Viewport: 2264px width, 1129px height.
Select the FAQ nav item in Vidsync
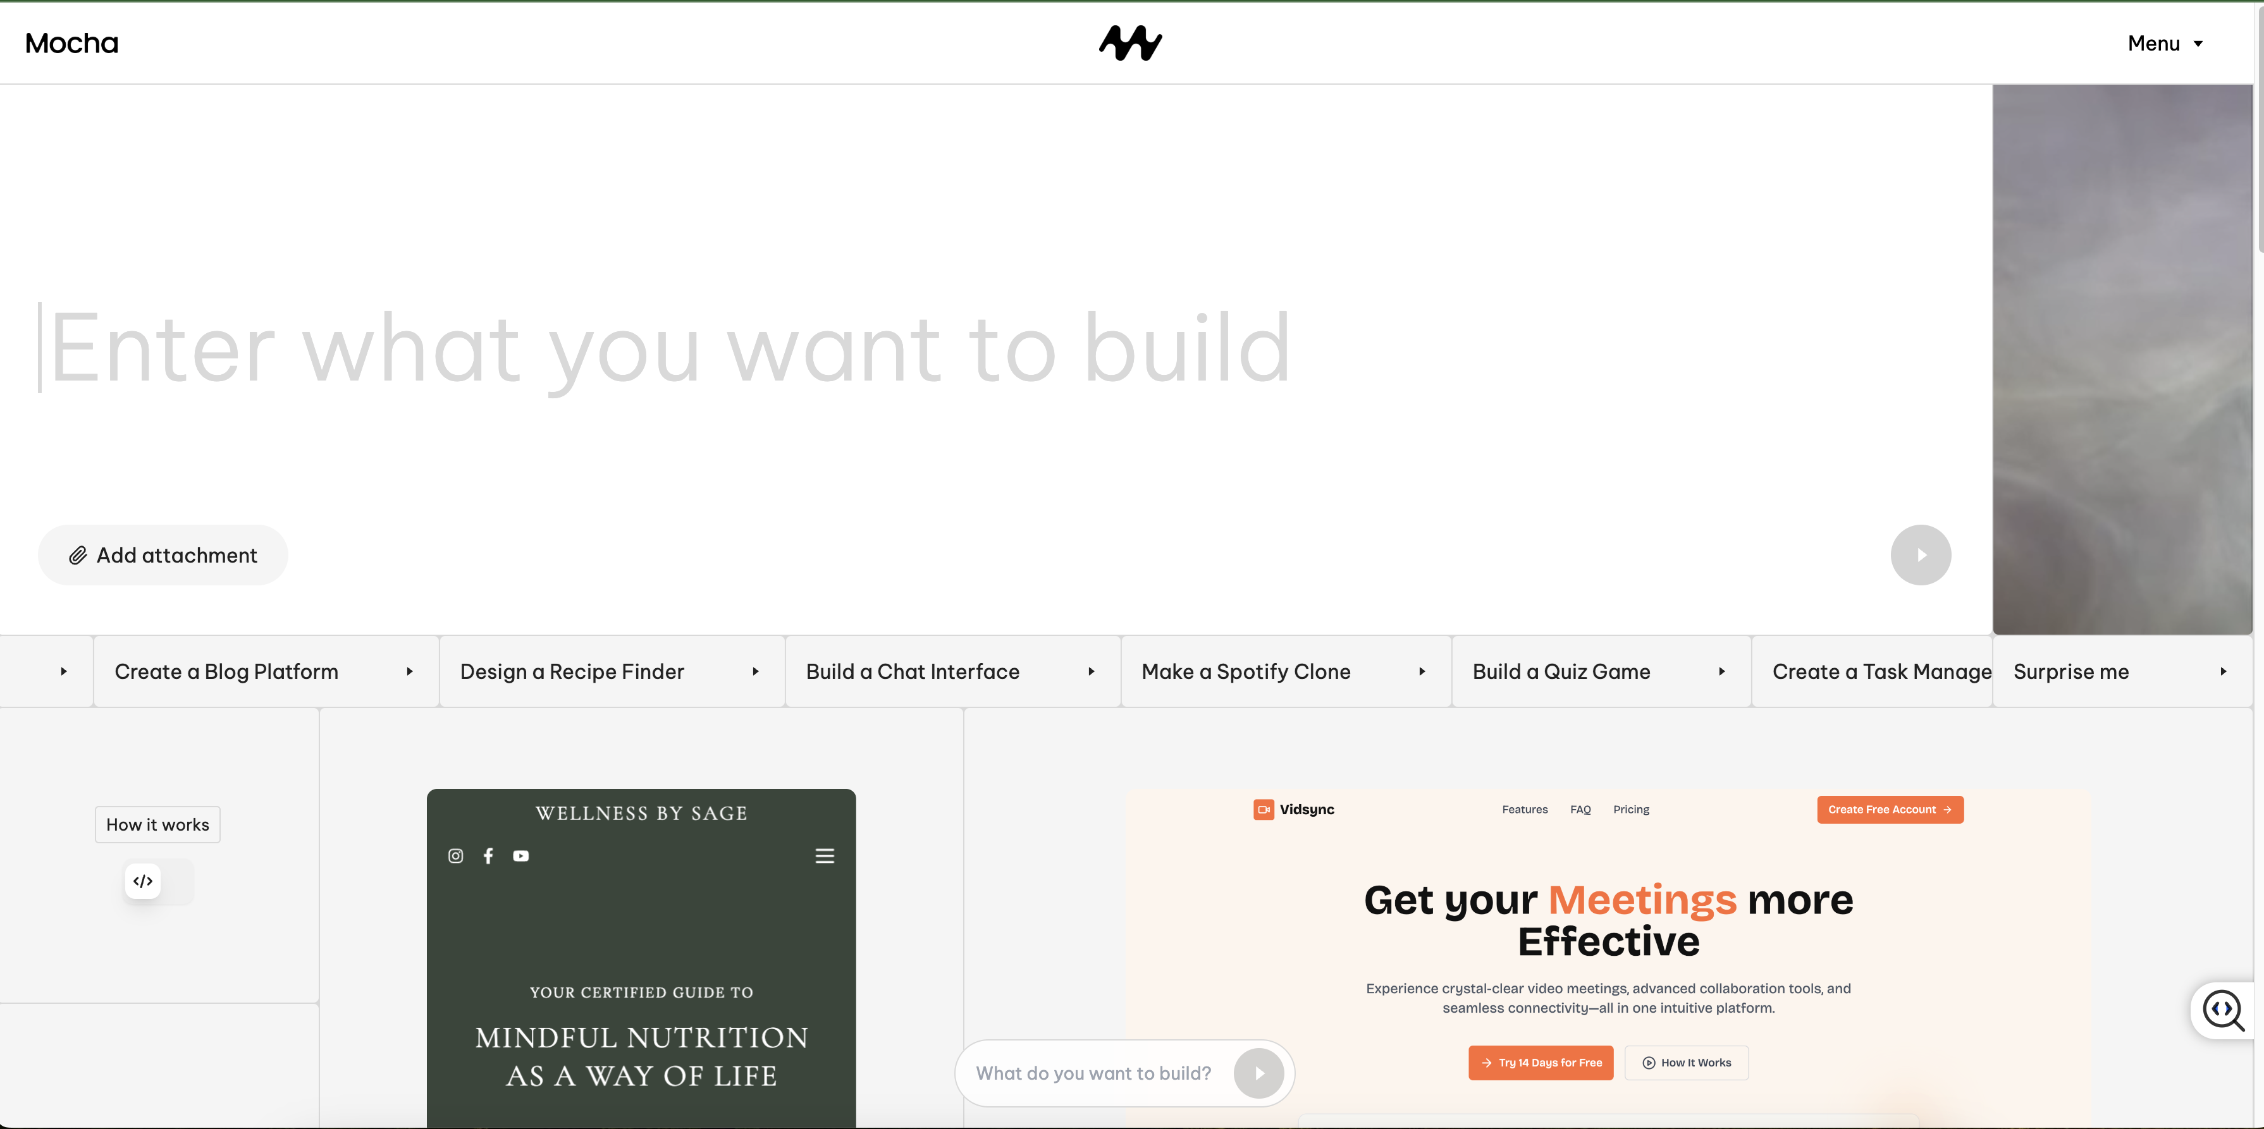pos(1579,809)
